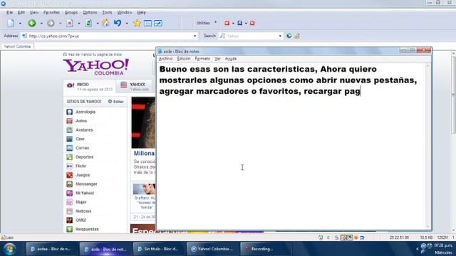Click the first status bar icon before the 0
Viewport: 456px width, 256px height.
(x=321, y=238)
